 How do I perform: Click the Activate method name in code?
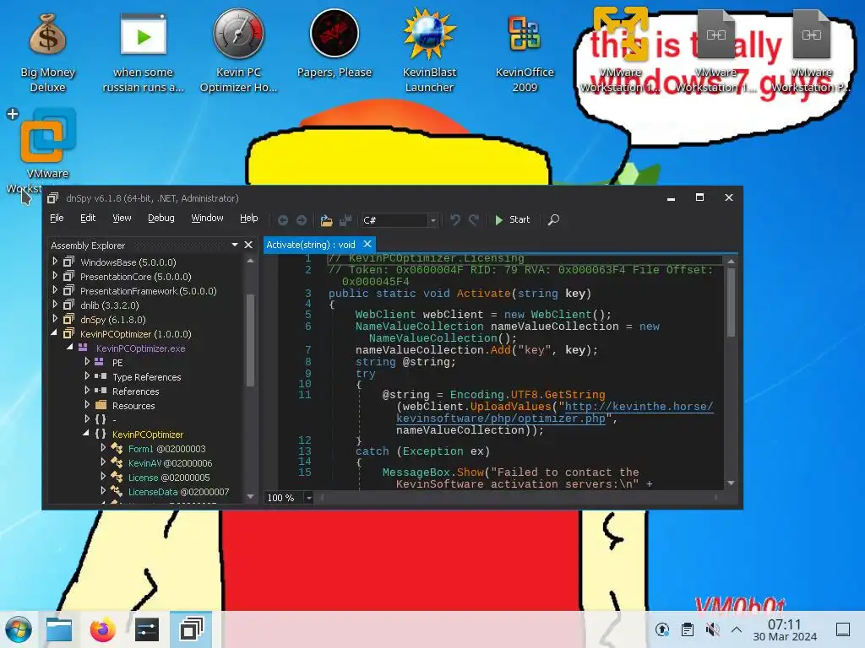483,294
